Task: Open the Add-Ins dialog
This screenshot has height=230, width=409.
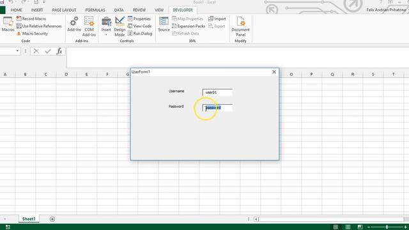Action: 74,24
